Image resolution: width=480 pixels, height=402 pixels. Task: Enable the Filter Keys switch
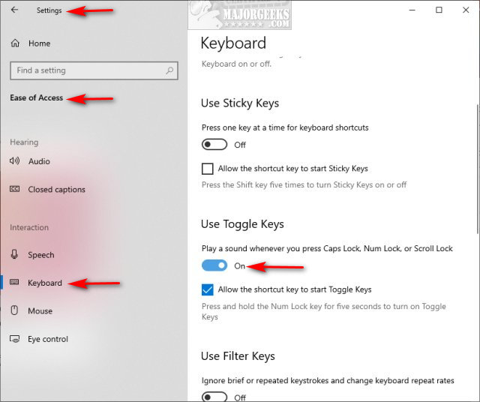click(214, 397)
